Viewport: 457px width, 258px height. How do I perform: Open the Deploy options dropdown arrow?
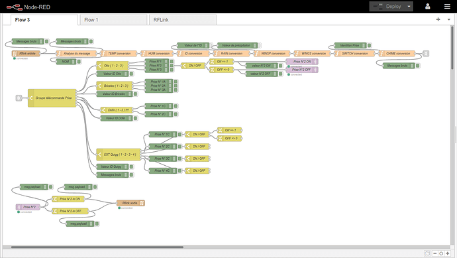[409, 7]
